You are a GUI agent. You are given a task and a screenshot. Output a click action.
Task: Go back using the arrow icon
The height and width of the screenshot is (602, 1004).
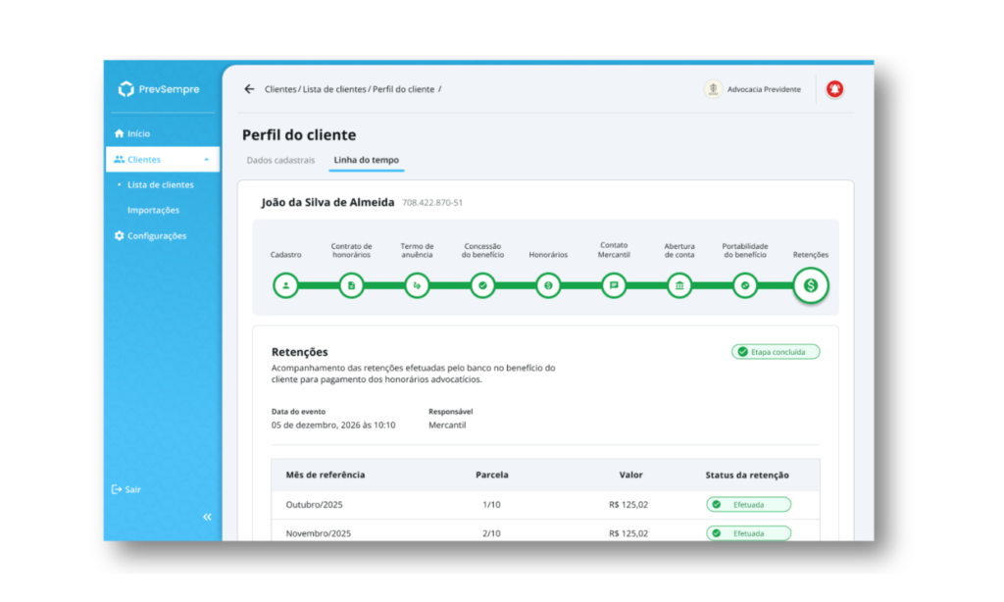(249, 89)
